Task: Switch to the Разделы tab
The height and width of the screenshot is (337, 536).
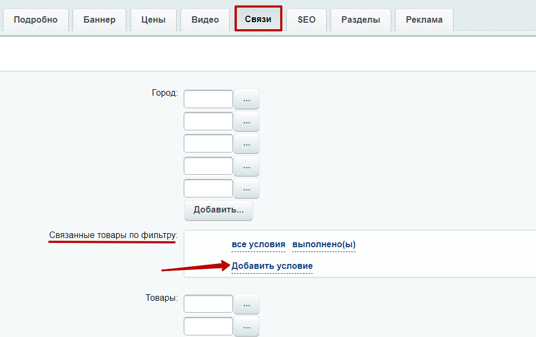Action: coord(360,20)
